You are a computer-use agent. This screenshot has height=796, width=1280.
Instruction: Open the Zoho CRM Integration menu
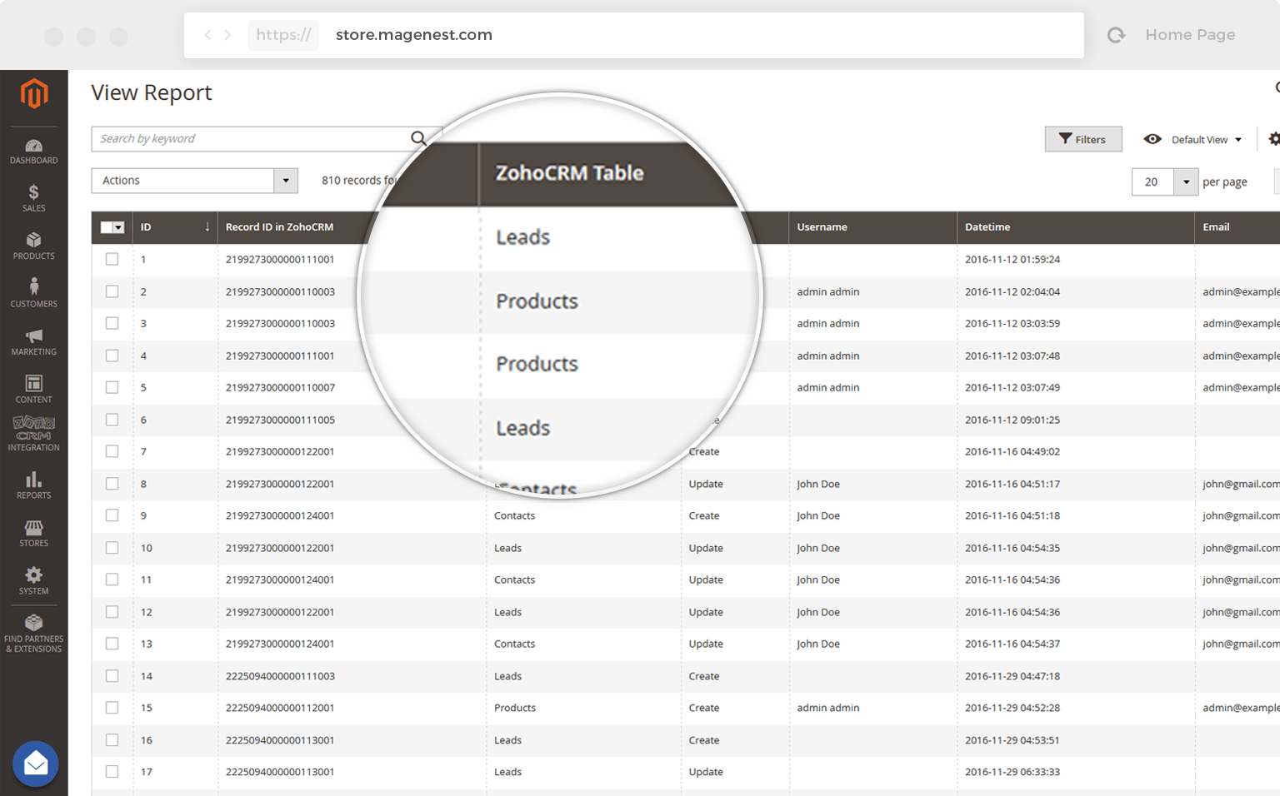point(34,435)
